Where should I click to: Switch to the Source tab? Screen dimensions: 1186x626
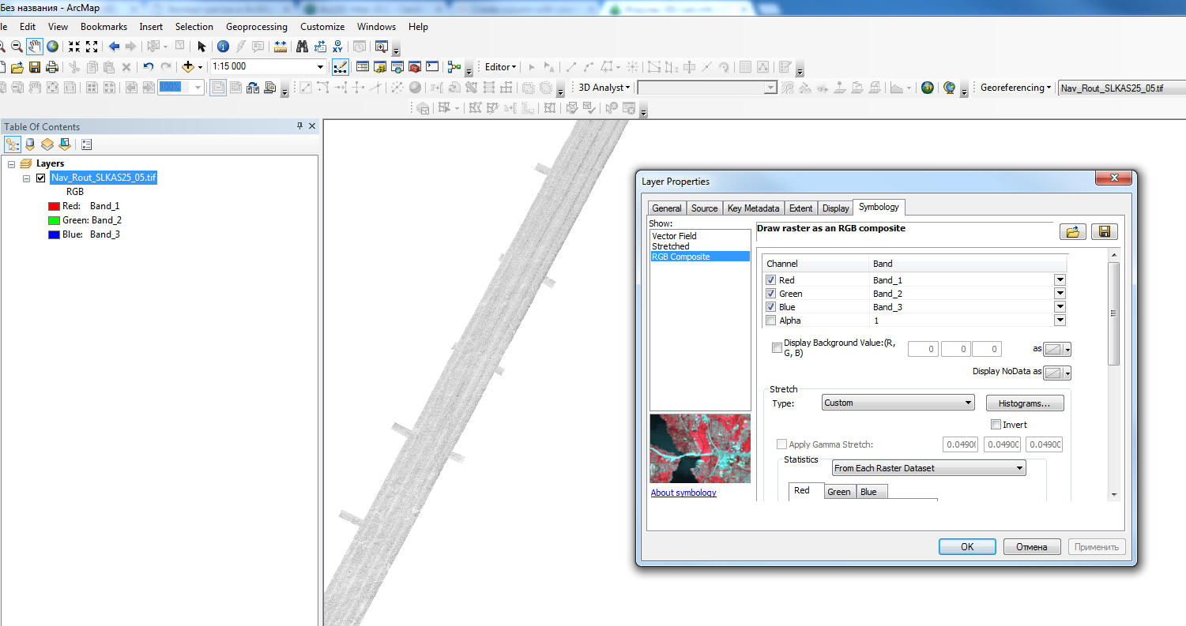[x=704, y=208]
